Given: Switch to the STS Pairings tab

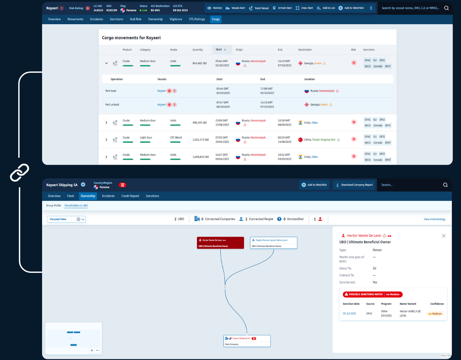Looking at the screenshot, I should coord(197,19).
